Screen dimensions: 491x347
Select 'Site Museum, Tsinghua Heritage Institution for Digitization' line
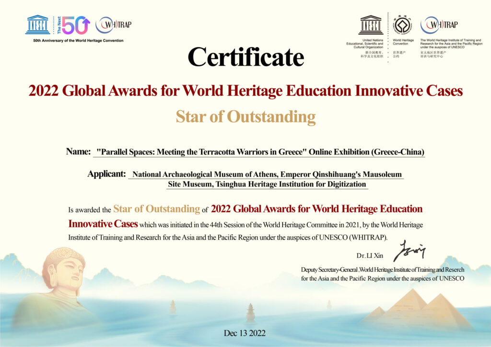coord(267,184)
